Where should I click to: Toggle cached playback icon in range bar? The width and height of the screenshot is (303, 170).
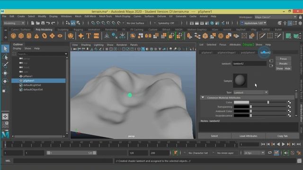point(276,153)
